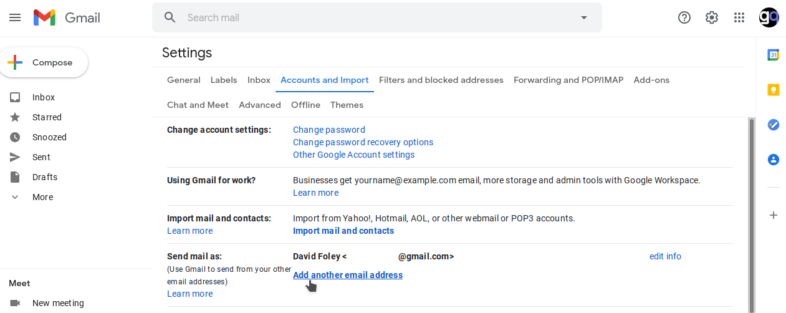Open the Offline settings tab
The image size is (786, 313).
coord(305,105)
